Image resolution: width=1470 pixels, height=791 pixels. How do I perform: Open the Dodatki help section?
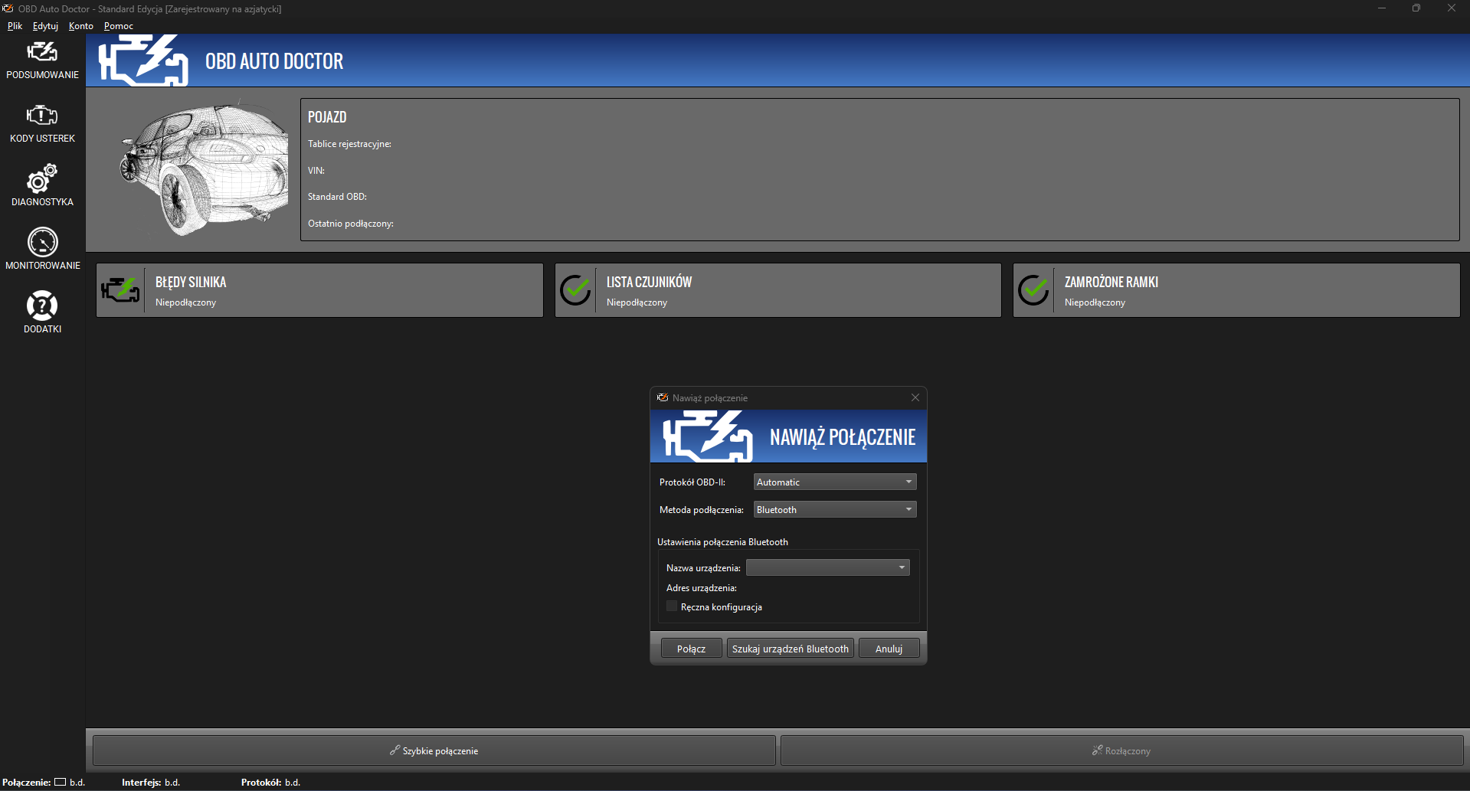(43, 314)
